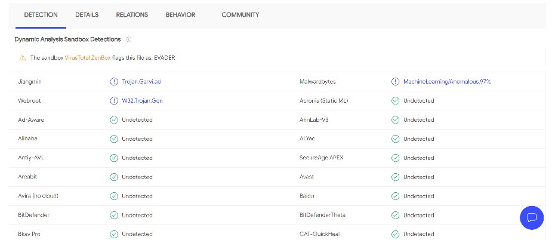The width and height of the screenshot is (555, 240).
Task: Click green check icon in Baidu row
Action: [x=396, y=196]
